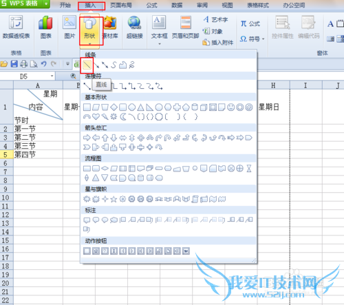Insert a 图表 chart

point(45,27)
